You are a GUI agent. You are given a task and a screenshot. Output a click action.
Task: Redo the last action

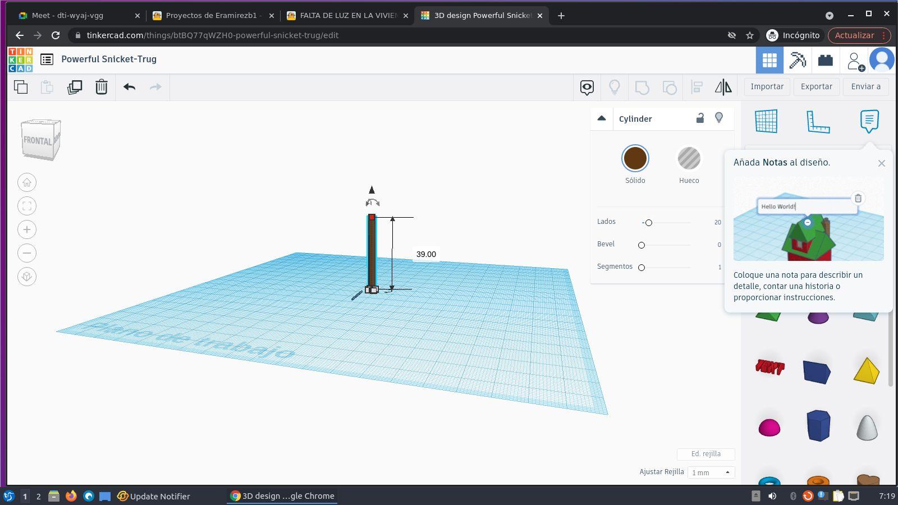point(155,87)
